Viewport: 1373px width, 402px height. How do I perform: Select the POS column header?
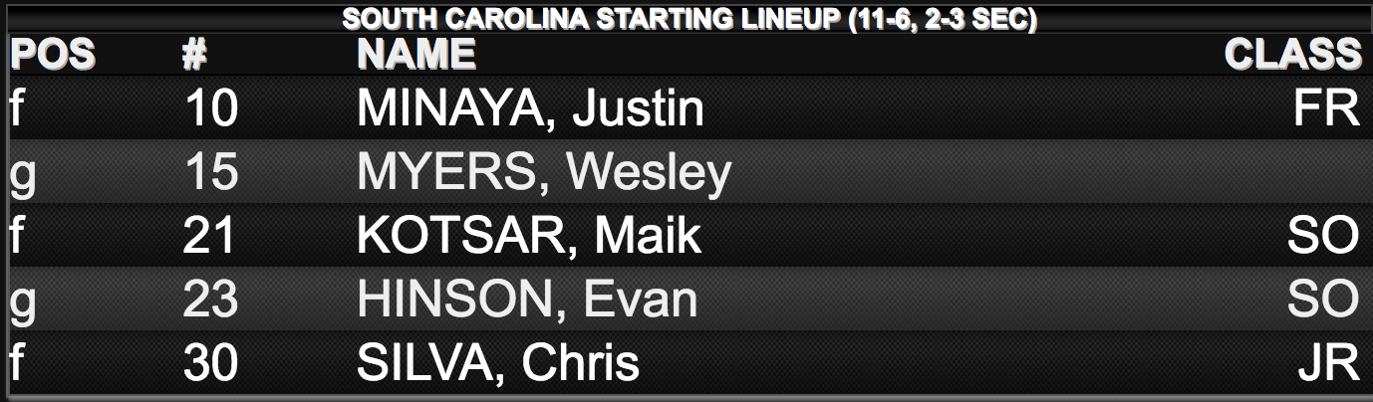tap(53, 55)
